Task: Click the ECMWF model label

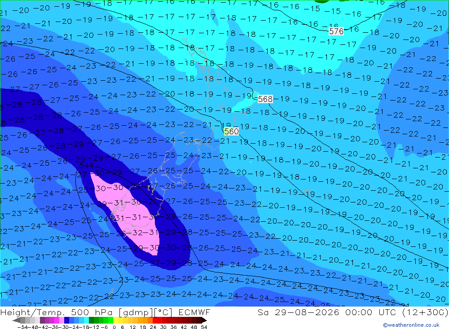Action: click(194, 312)
